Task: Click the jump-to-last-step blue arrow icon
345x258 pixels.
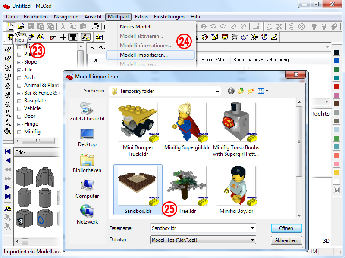Action: coord(8,196)
